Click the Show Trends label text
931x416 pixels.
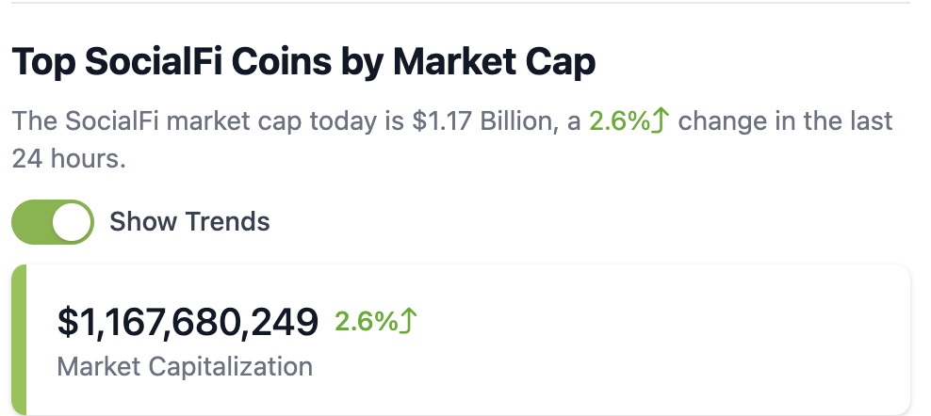(x=189, y=222)
